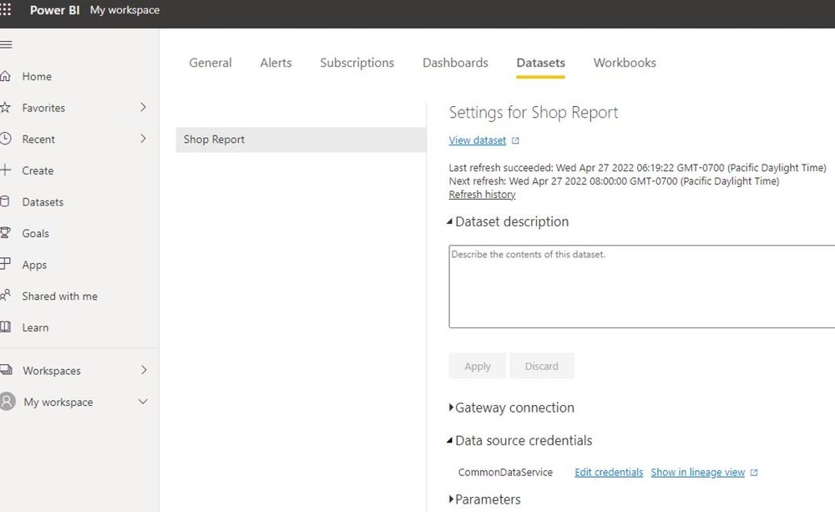Viewport: 835px width, 512px height.
Task: Expand the Gateway connection section
Action: 451,407
